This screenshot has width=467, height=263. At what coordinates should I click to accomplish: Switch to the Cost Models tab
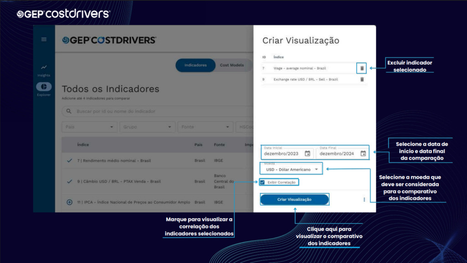(232, 65)
